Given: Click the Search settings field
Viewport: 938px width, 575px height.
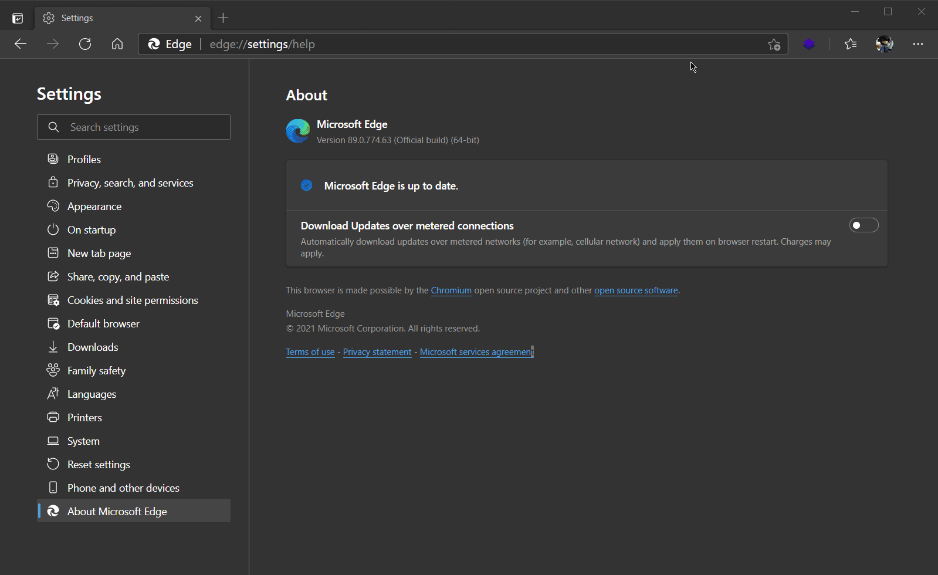Looking at the screenshot, I should pyautogui.click(x=134, y=127).
